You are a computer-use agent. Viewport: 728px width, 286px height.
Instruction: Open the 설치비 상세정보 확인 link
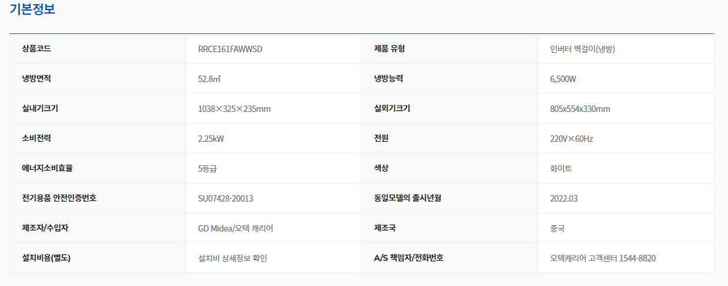pos(233,258)
